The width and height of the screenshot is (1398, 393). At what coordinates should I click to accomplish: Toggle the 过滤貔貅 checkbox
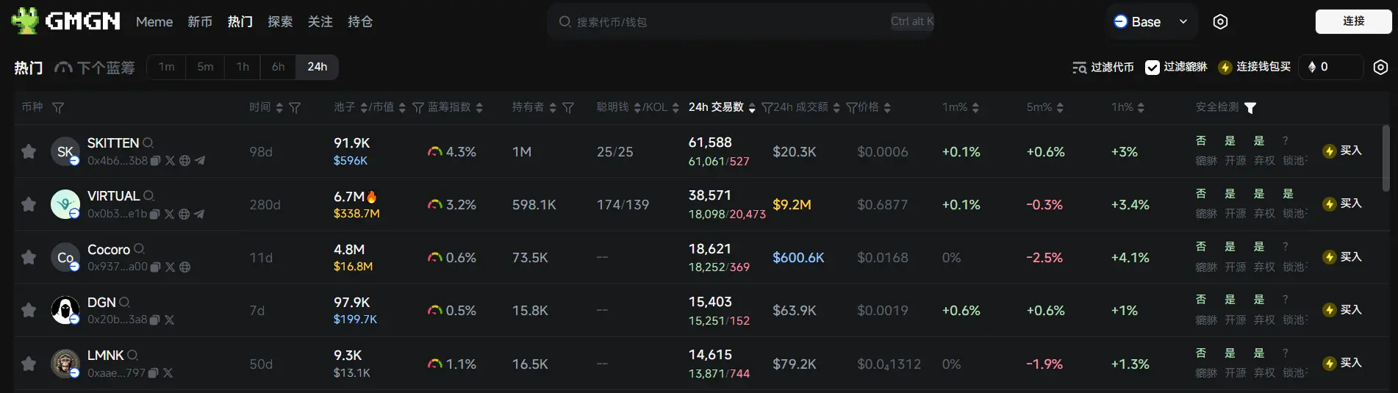pyautogui.click(x=1153, y=67)
